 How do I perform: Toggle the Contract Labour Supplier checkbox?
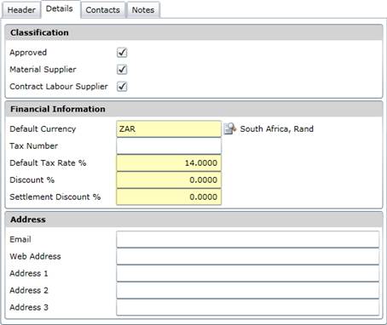pos(122,87)
